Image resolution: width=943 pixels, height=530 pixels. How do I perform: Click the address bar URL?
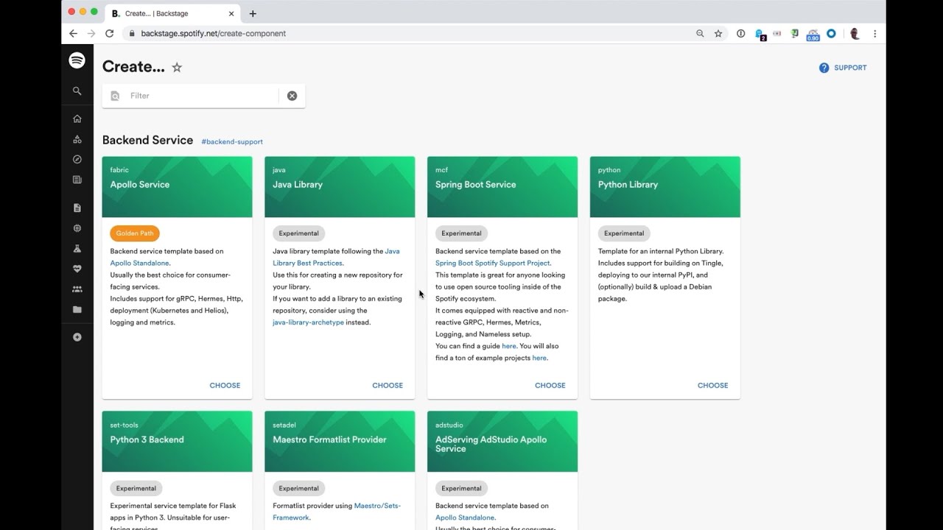click(214, 33)
